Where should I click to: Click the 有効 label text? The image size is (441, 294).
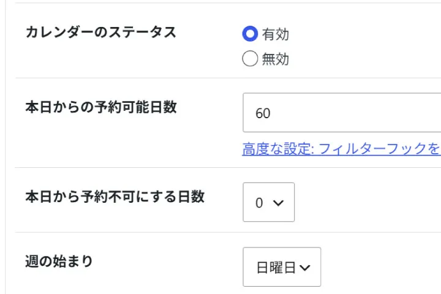tap(276, 34)
